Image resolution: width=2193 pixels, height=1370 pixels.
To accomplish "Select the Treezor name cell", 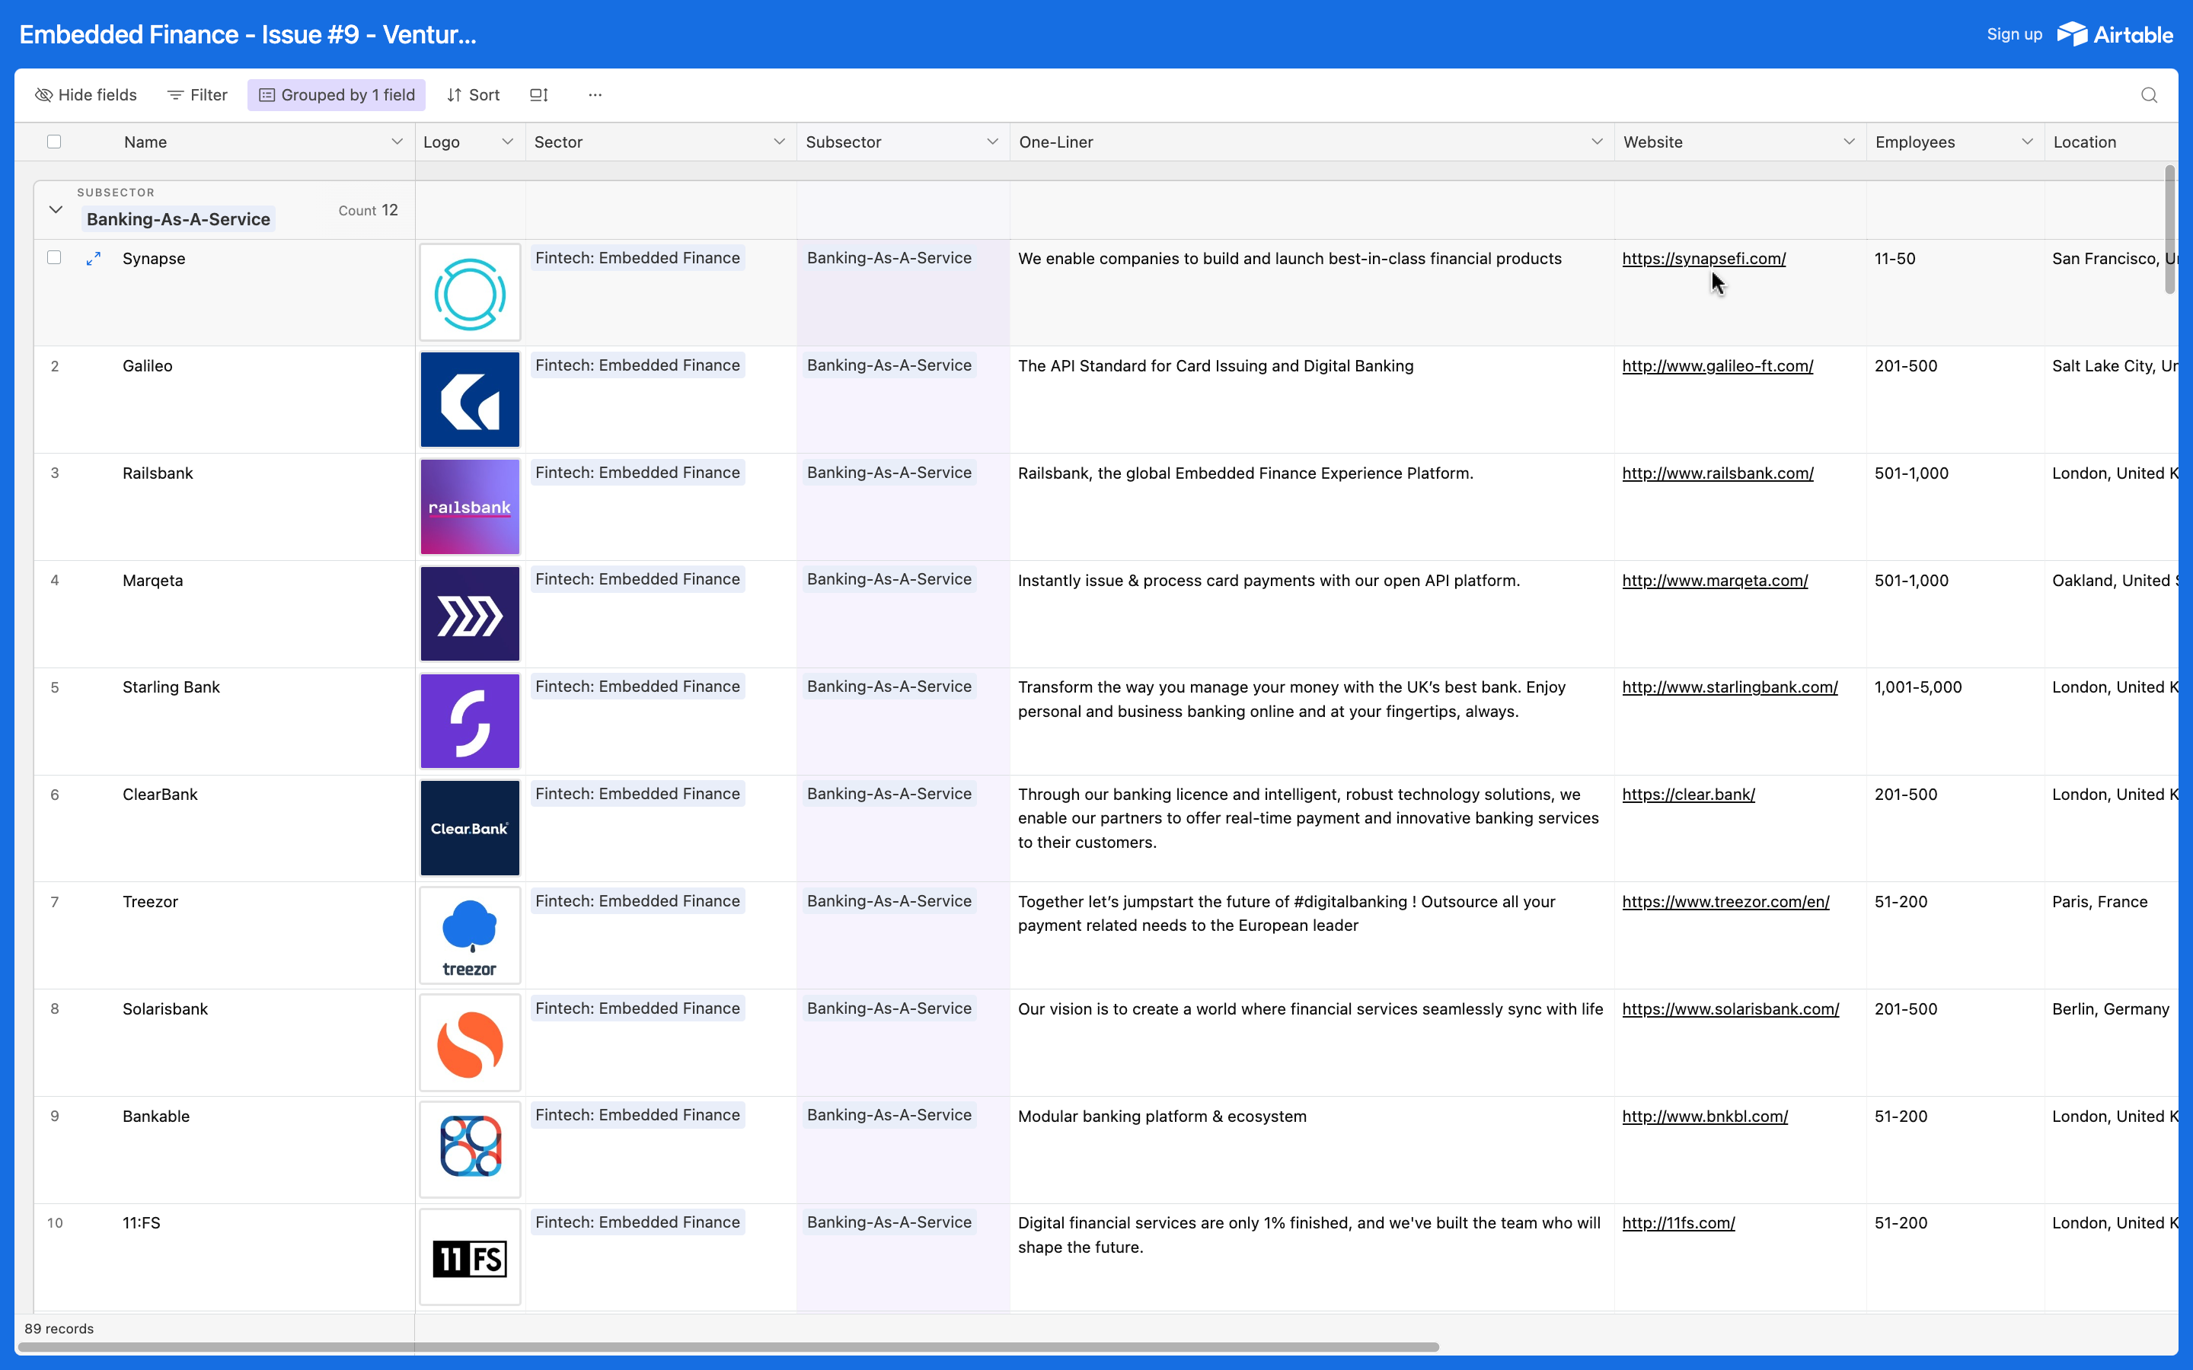I will [x=225, y=935].
